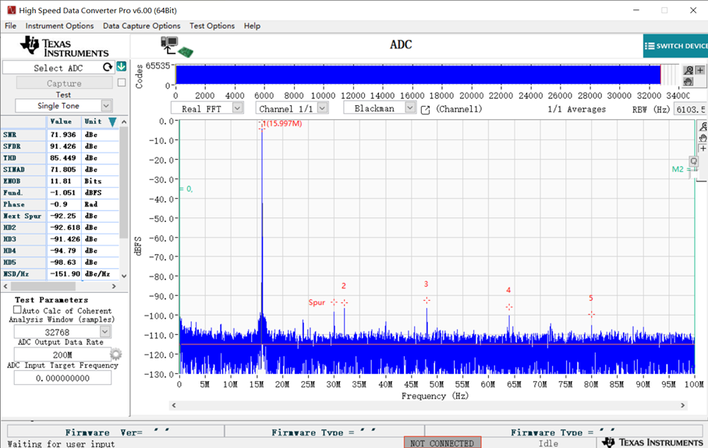Image resolution: width=708 pixels, height=448 pixels.
Task: Click the Next Spur row label
Action: (22, 216)
